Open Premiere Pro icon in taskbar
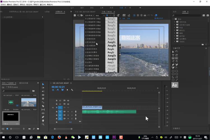The image size is (210, 140). pos(114,137)
